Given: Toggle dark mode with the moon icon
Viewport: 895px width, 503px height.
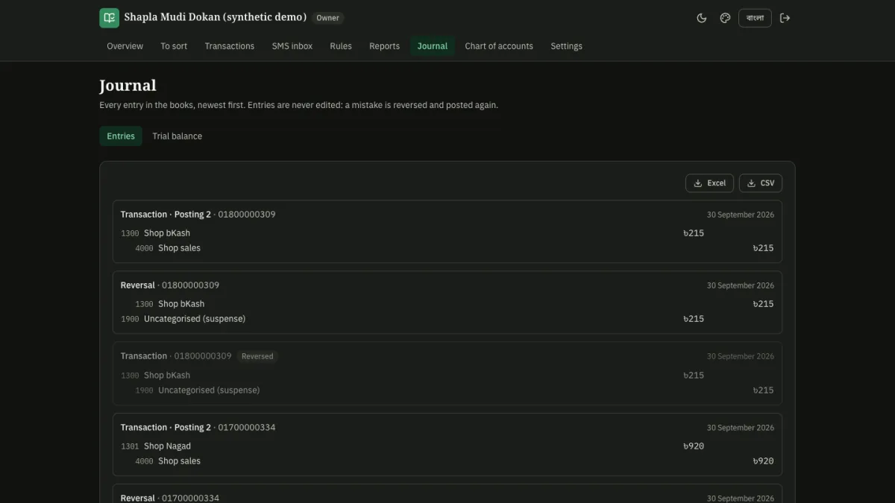Looking at the screenshot, I should point(702,18).
